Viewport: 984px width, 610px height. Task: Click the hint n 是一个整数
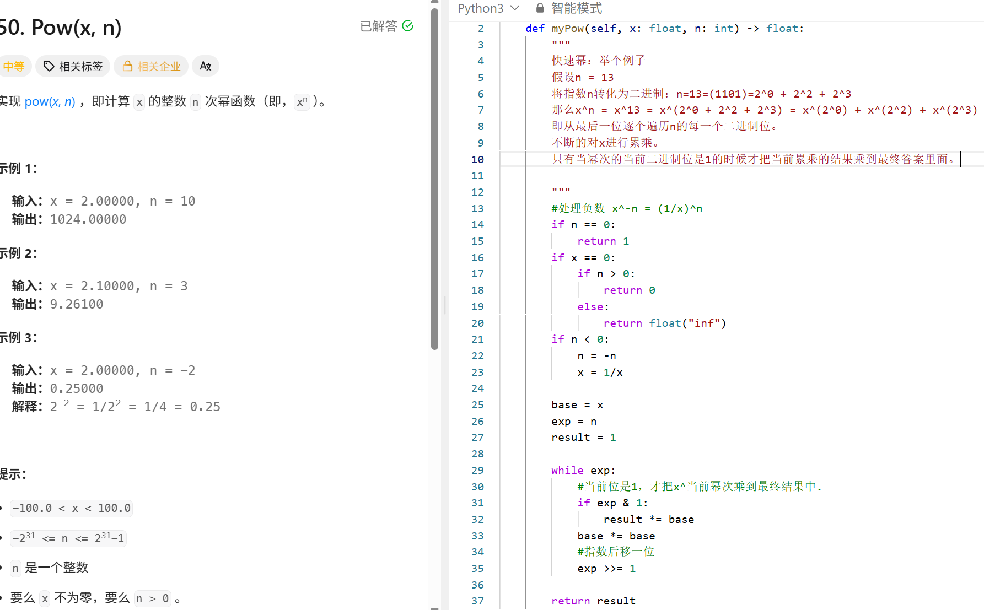(50, 568)
